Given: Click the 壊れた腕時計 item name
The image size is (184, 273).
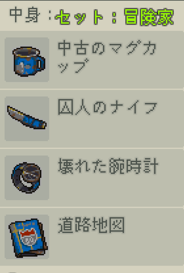Looking at the screenshot, I should point(108,166).
